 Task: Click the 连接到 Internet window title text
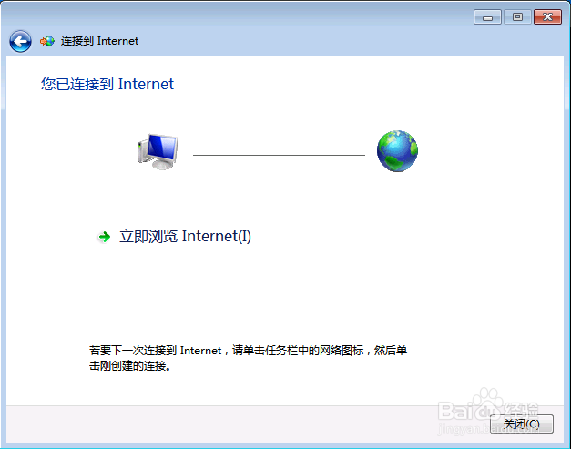click(x=99, y=41)
